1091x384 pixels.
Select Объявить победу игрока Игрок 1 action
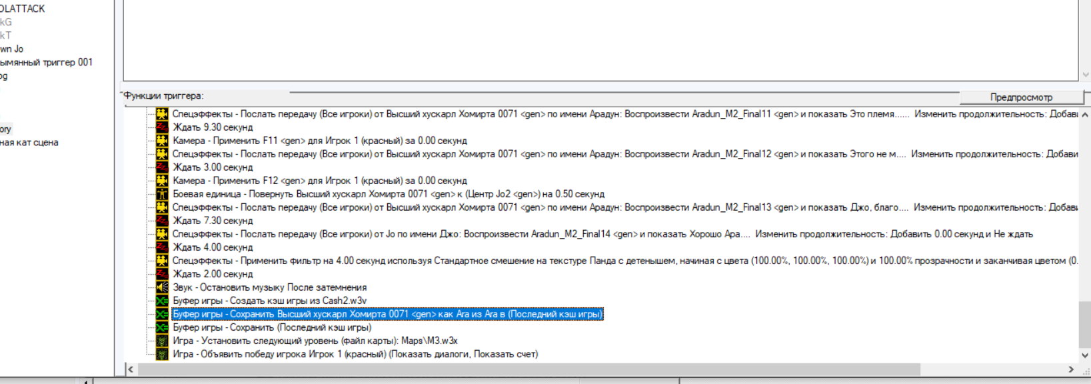tap(355, 354)
